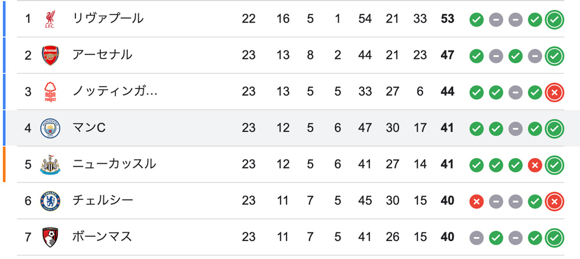Click Liverpool's outlined latest-match win icon
The width and height of the screenshot is (580, 259).
click(x=554, y=20)
